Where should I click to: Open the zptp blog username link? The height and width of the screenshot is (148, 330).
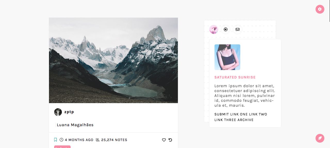pos(69,112)
